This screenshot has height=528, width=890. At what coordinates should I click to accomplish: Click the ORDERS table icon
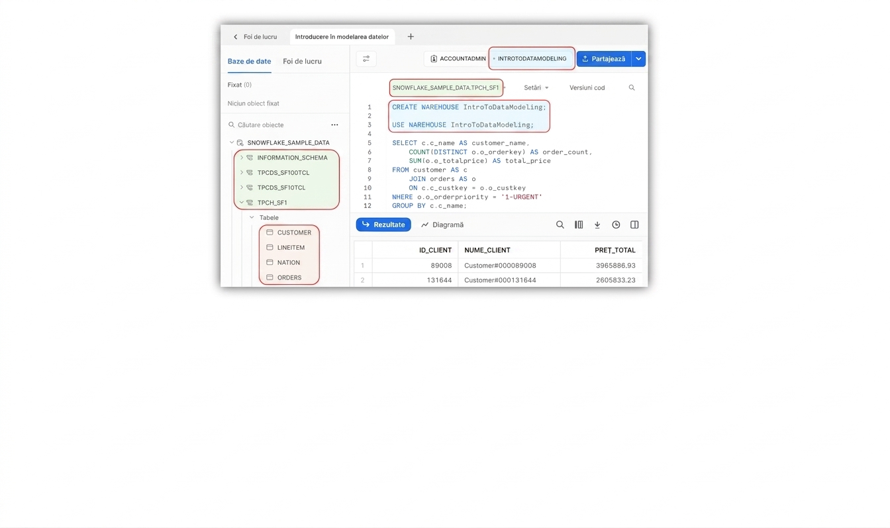pyautogui.click(x=270, y=277)
